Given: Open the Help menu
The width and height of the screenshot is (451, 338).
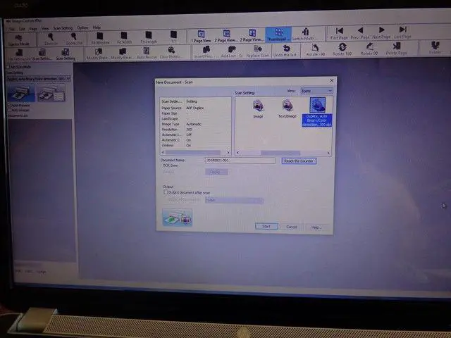Looking at the screenshot, I should pyautogui.click(x=97, y=27).
